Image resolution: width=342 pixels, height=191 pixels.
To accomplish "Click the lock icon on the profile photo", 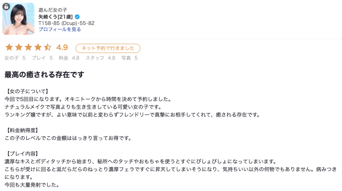I will tap(6, 6).
